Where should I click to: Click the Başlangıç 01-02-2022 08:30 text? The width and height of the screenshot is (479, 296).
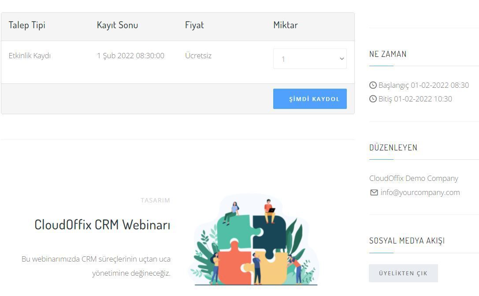click(x=423, y=85)
